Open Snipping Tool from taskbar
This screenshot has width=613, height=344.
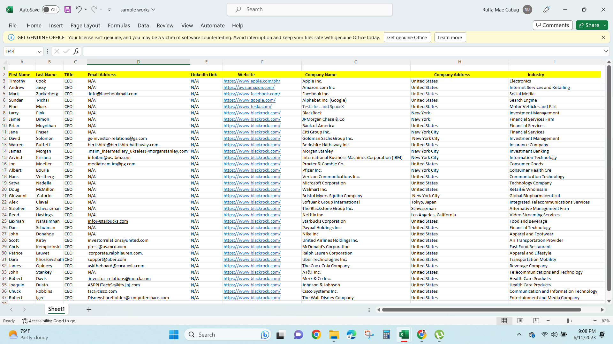pos(369,335)
